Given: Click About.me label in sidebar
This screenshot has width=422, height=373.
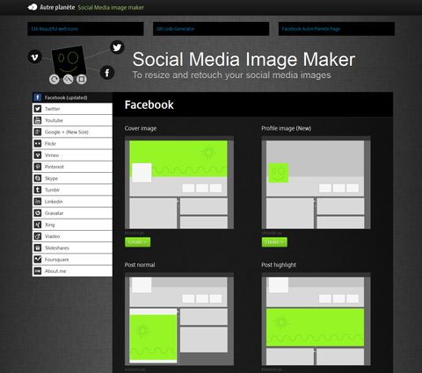Looking at the screenshot, I should tap(55, 271).
